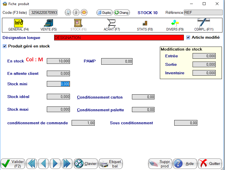The image size is (225, 170).
Task: Click Quitter to exit the form
Action: tap(210, 164)
